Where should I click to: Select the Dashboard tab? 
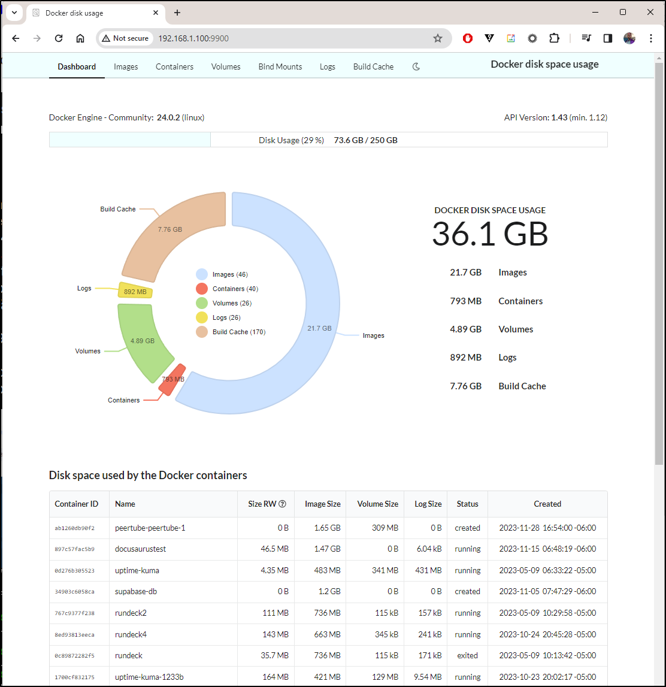point(77,66)
